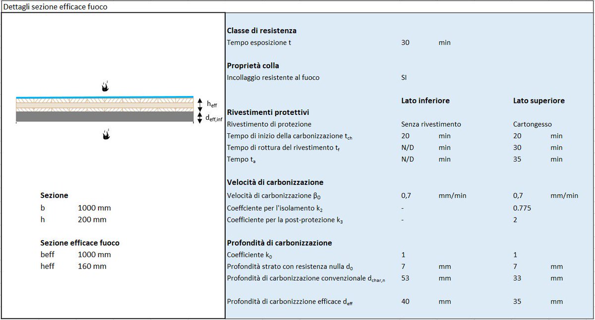Select the layered panel section drawing
This screenshot has width=595, height=320.
105,109
